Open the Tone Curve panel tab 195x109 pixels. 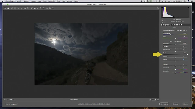pos(164,25)
